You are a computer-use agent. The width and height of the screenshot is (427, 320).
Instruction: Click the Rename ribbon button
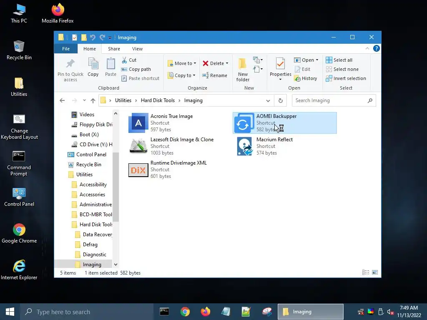coord(215,75)
